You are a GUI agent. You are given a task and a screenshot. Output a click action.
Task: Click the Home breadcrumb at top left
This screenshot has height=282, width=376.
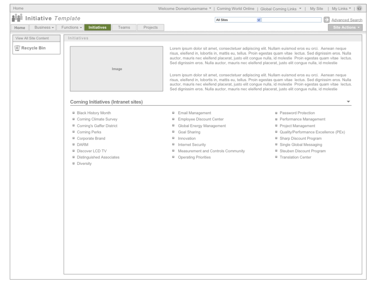point(18,8)
